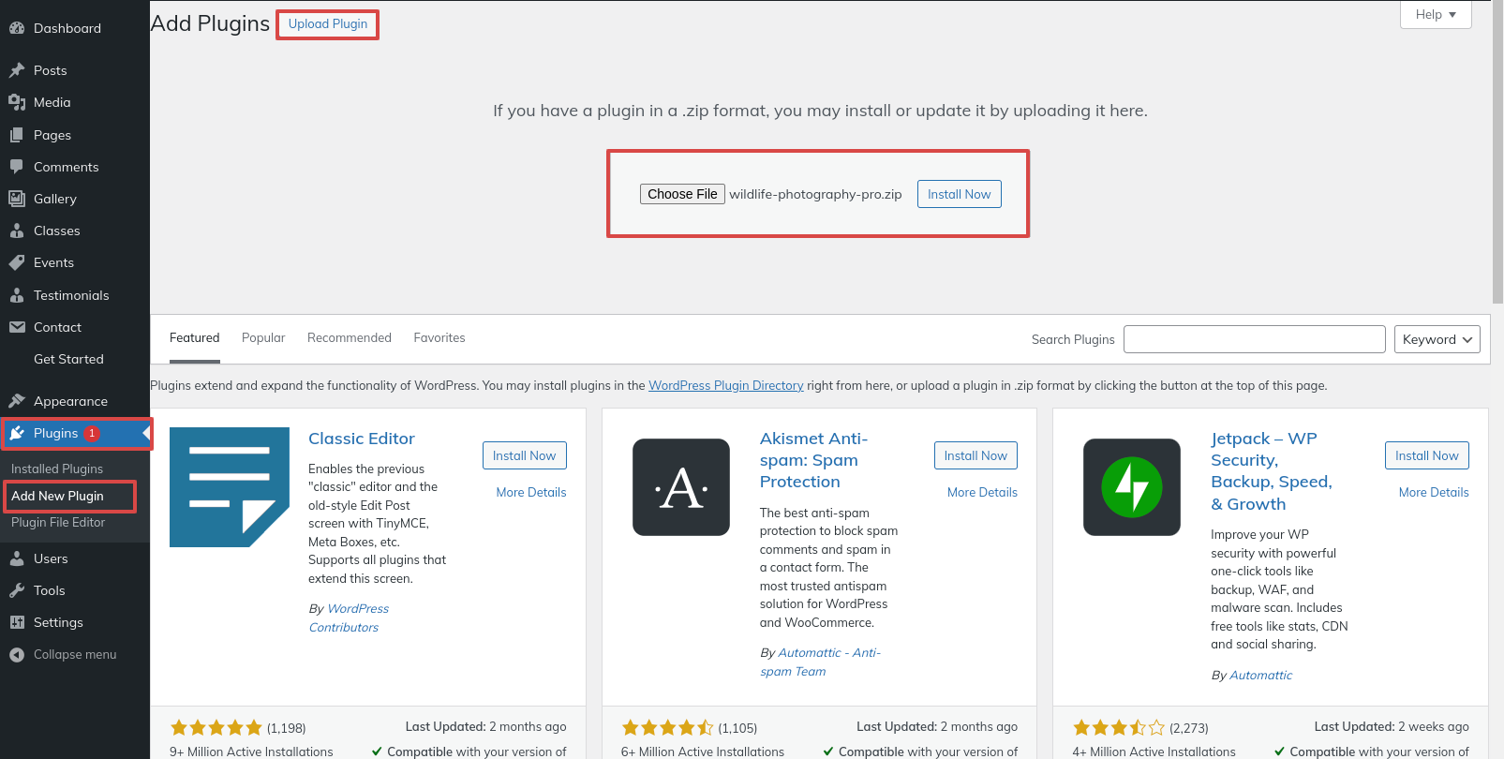Click the Settings sliders icon
1504x759 pixels.
[x=17, y=622]
